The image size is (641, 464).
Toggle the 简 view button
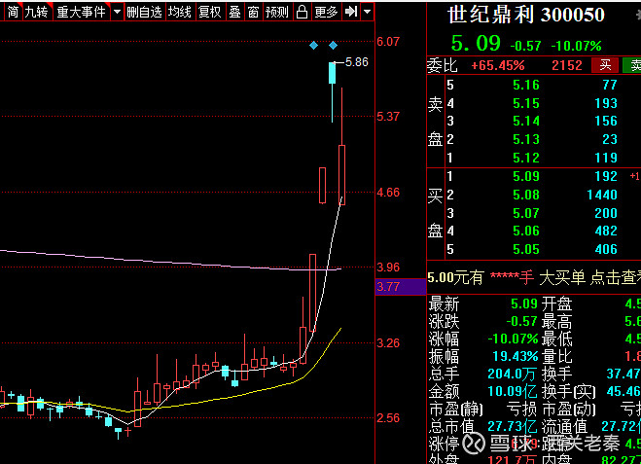pos(13,12)
